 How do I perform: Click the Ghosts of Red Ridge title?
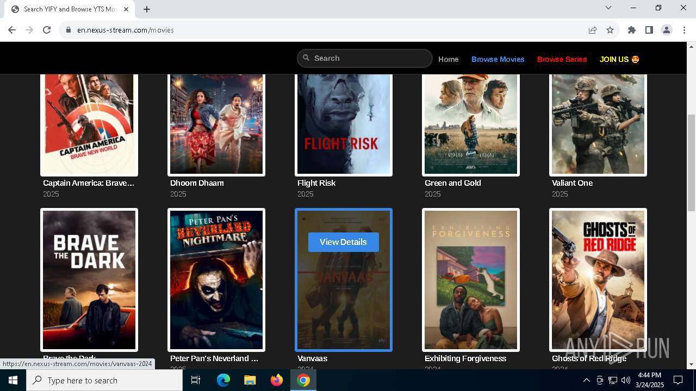[x=589, y=358]
